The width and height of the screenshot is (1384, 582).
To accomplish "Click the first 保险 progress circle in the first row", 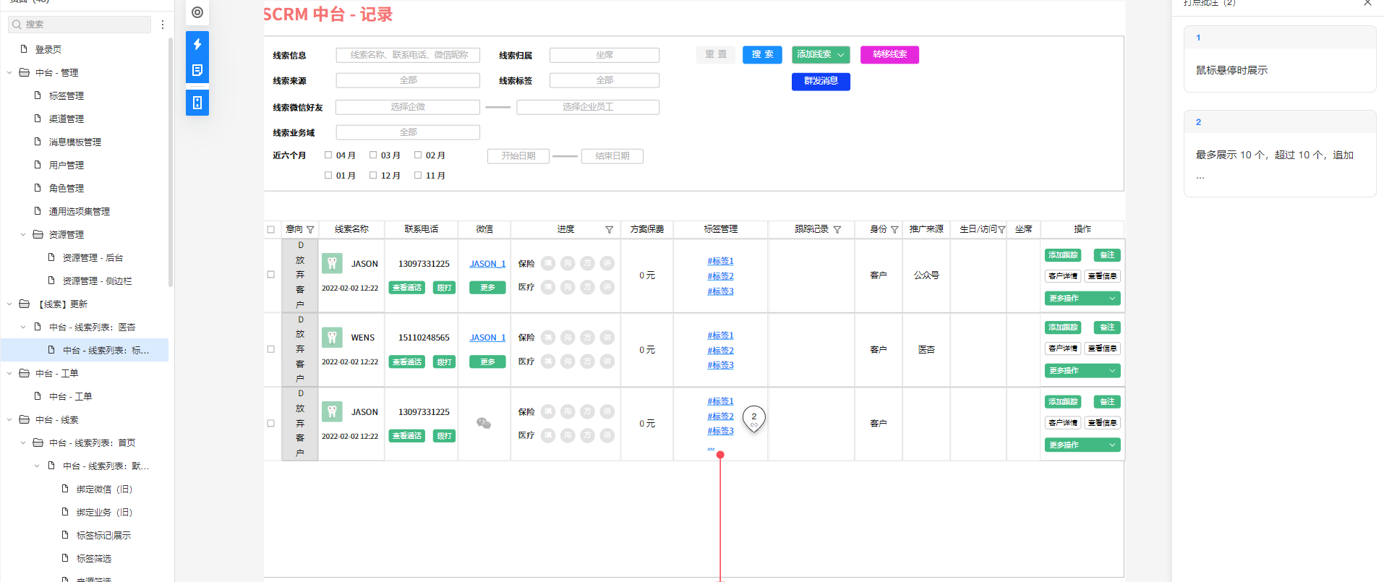I will pyautogui.click(x=548, y=263).
